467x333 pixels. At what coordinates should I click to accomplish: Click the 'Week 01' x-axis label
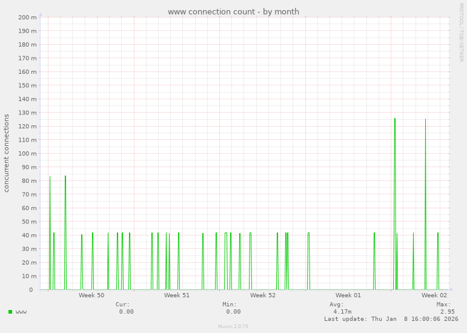[x=348, y=295]
